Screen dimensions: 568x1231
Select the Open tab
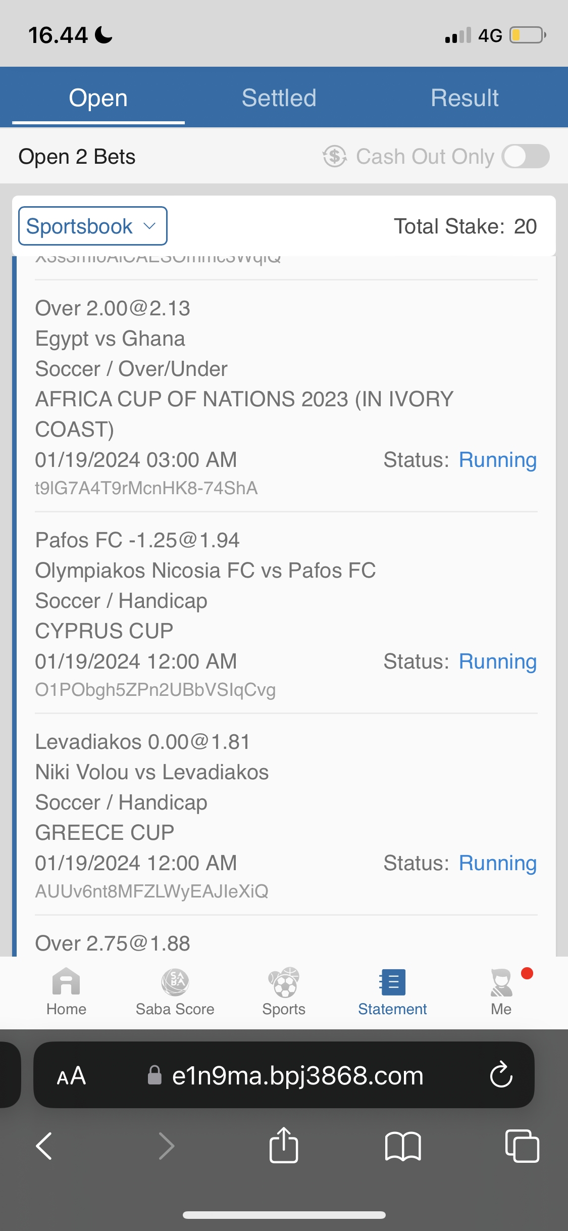(98, 98)
